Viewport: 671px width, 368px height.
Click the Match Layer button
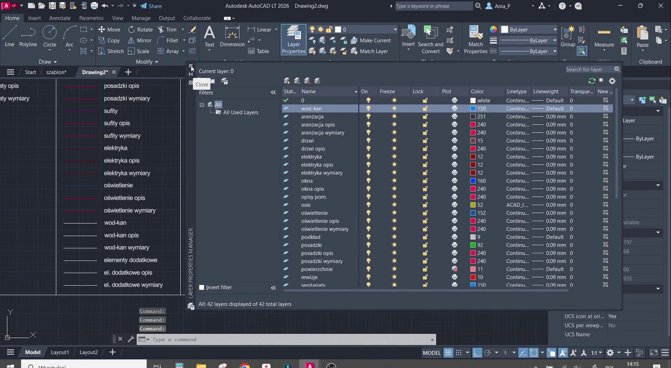(369, 51)
